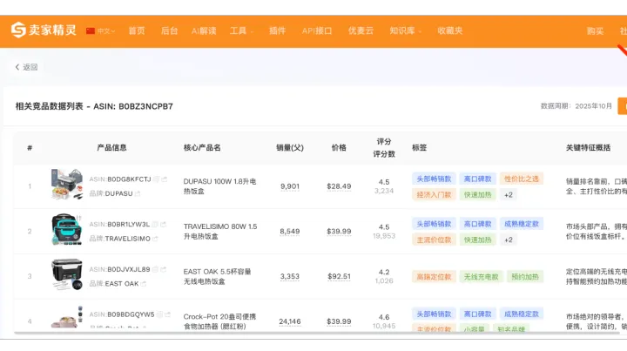
Task: Click the sales value 9,901
Action: tap(290, 186)
